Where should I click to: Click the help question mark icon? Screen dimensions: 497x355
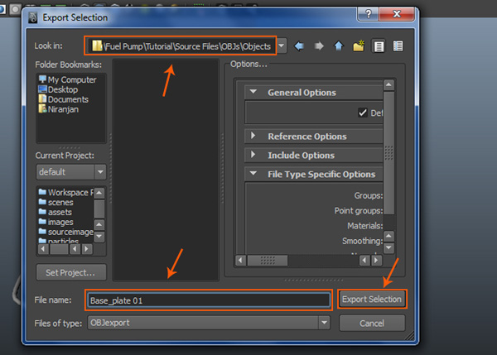pos(365,14)
